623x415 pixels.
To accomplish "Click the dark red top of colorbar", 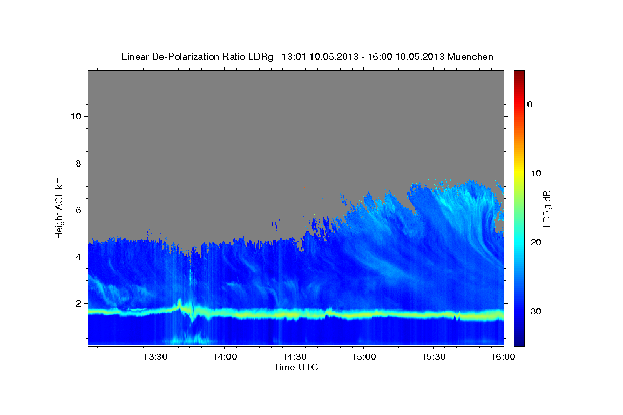I will click(x=519, y=74).
